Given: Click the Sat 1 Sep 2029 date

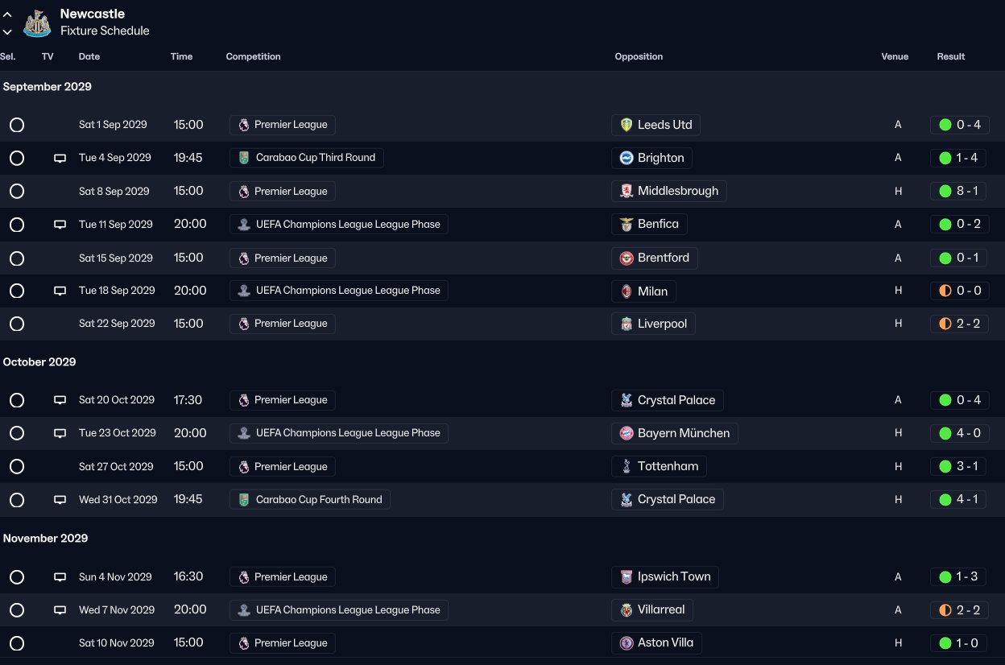Looking at the screenshot, I should 113,125.
